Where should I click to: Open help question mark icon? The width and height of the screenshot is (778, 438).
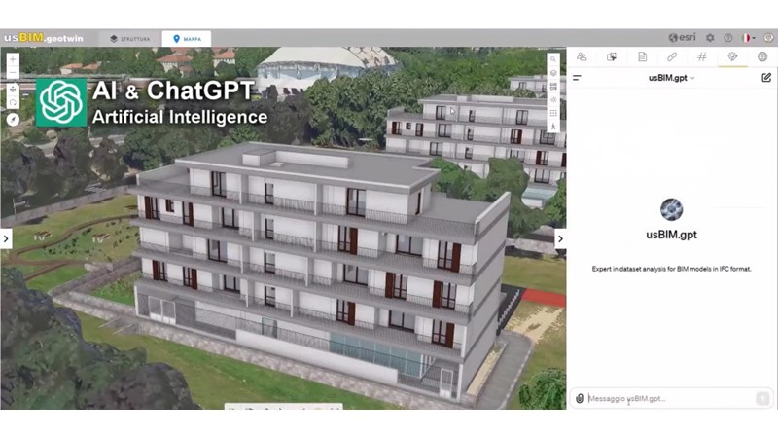point(727,38)
